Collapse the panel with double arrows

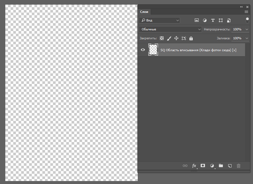tap(241, 7)
